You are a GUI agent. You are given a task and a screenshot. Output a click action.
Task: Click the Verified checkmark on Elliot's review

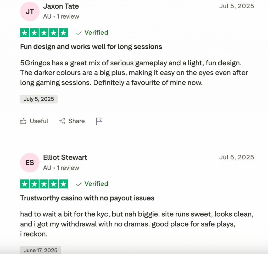pos(79,184)
